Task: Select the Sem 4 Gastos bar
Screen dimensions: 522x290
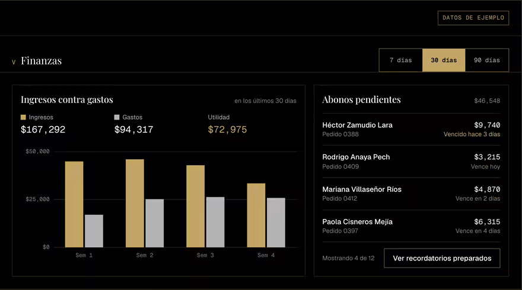Action: pos(276,223)
